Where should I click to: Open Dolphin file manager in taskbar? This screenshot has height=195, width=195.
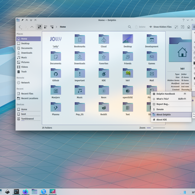[34, 192]
